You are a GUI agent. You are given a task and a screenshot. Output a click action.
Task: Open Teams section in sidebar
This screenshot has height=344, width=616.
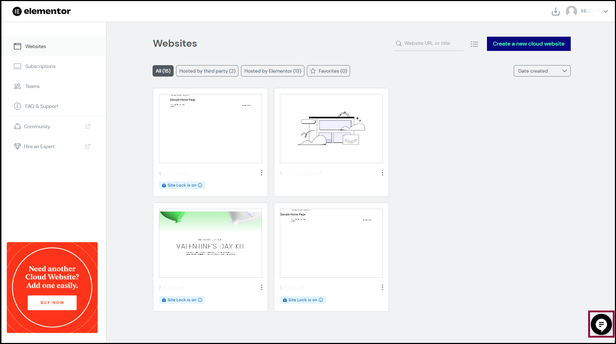pos(32,86)
